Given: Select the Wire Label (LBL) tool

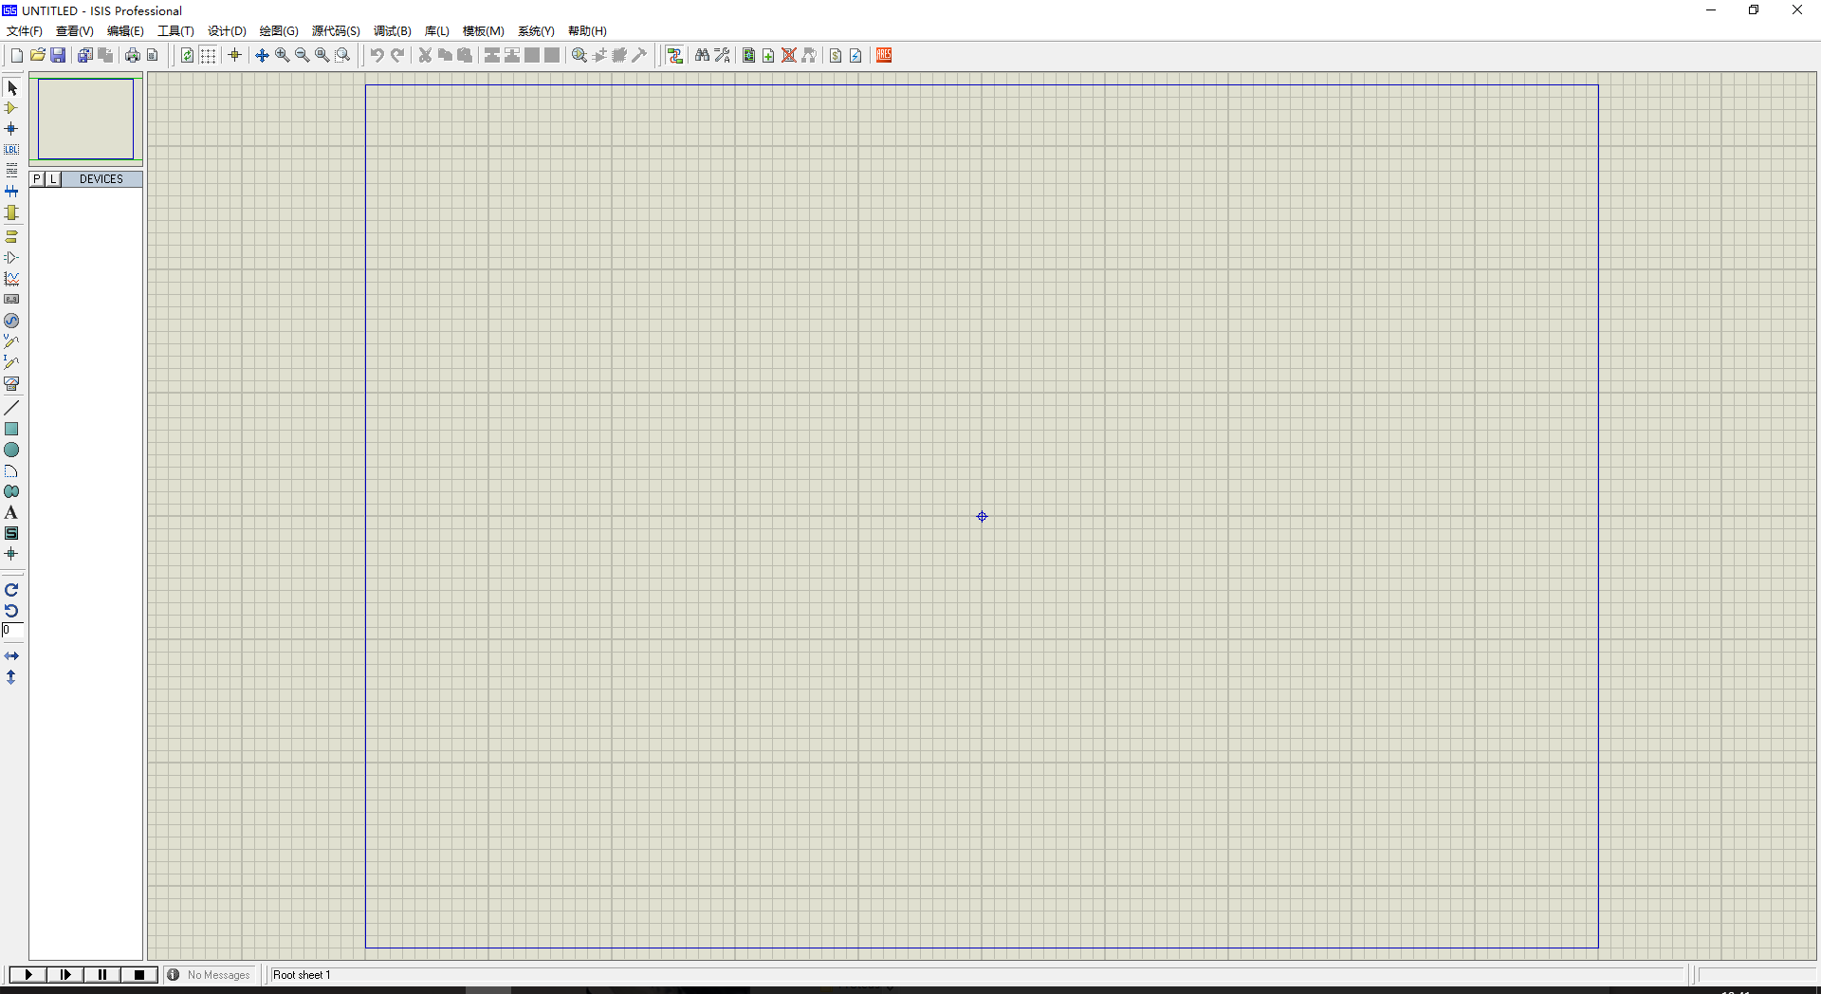Looking at the screenshot, I should click(11, 150).
